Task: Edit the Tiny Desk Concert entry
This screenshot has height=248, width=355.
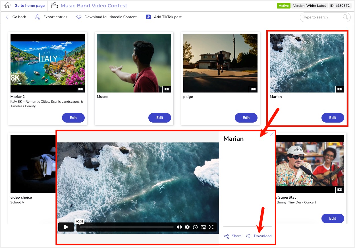Action: tap(333, 218)
